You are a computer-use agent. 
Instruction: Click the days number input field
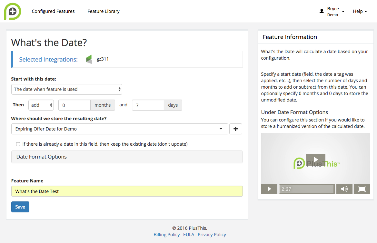(148, 105)
